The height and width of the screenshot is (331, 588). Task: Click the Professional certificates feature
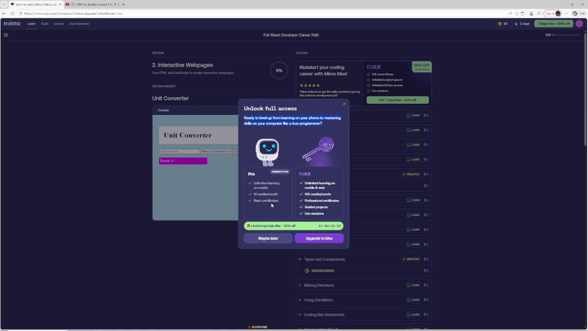coord(322,200)
